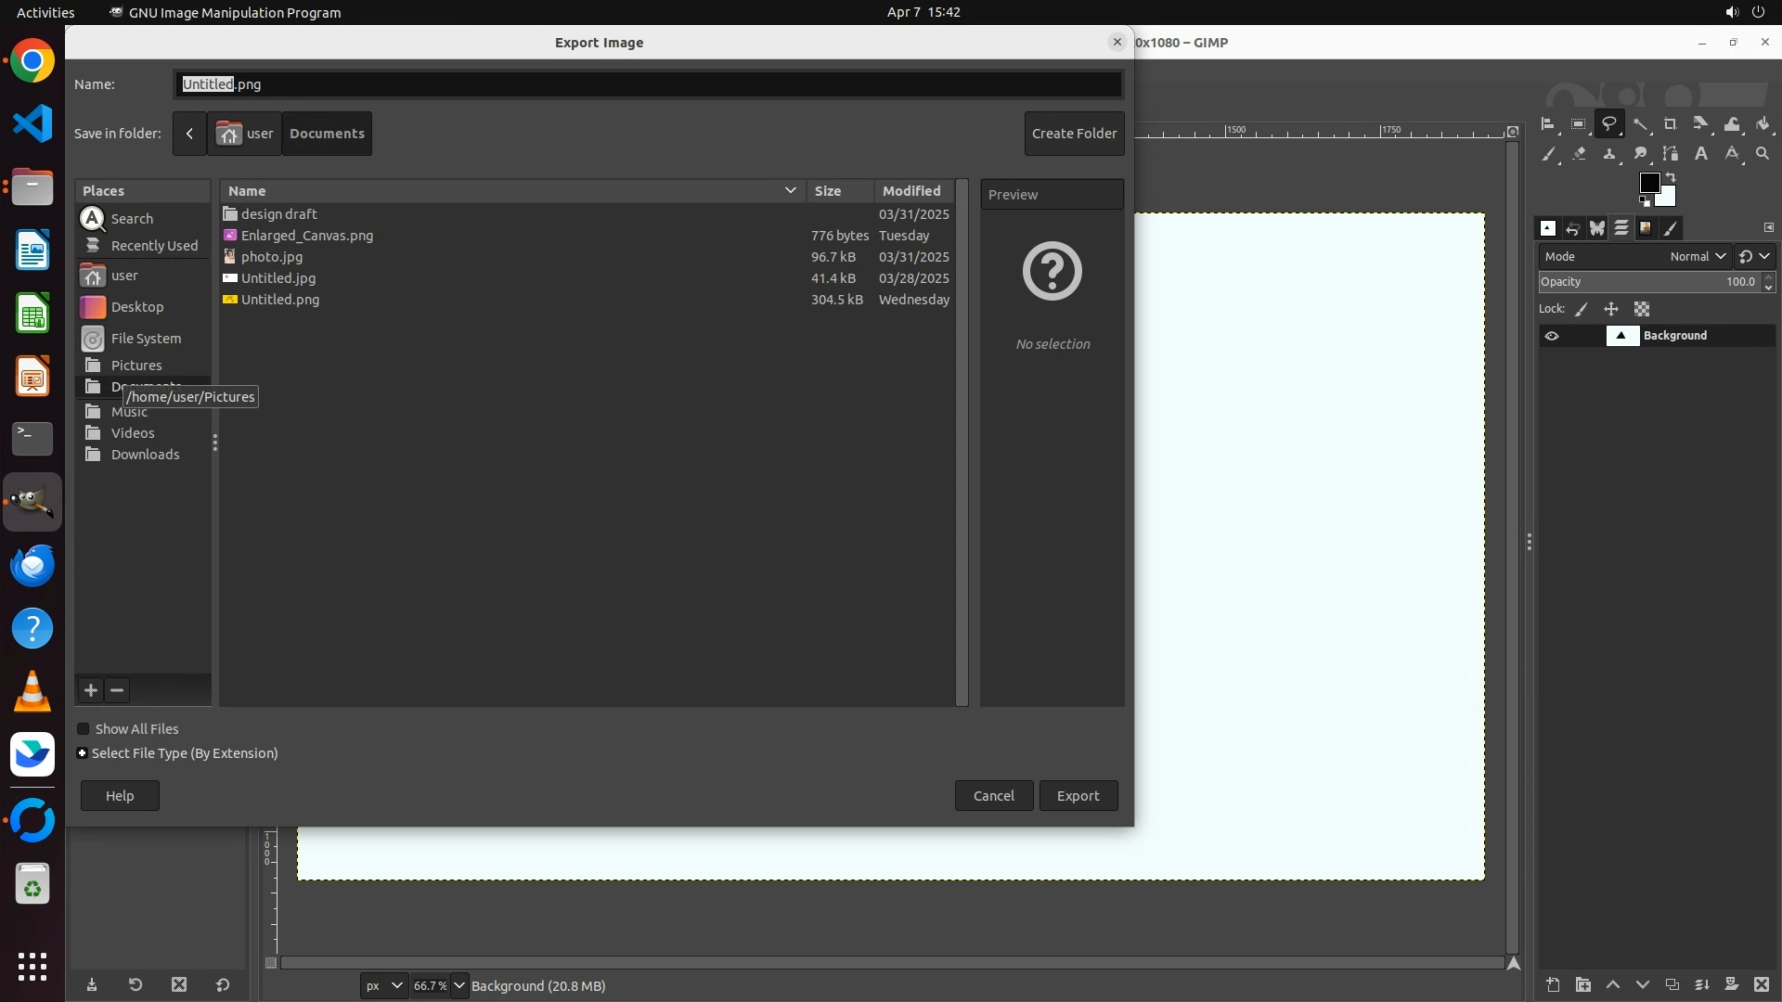The image size is (1782, 1002).
Task: Open the zoom percentage dropdown in status bar
Action: tap(459, 985)
